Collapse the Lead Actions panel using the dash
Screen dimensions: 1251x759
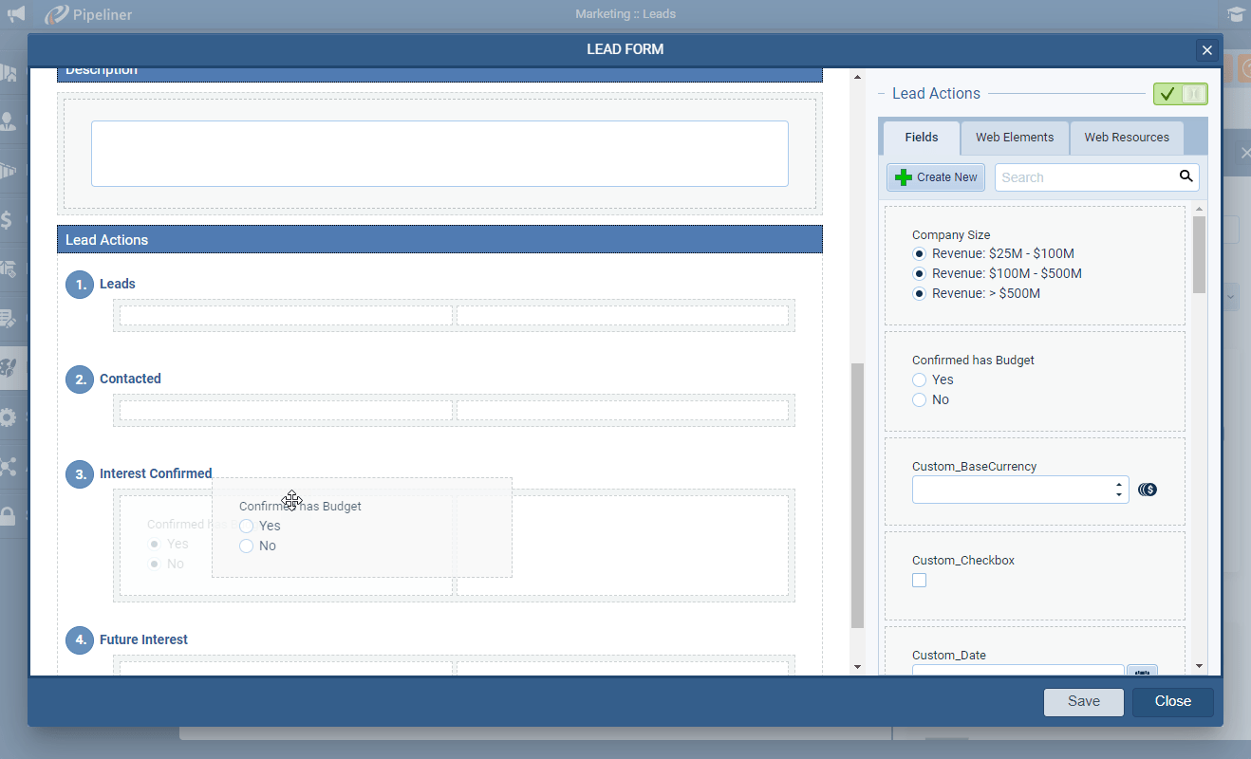pos(882,94)
